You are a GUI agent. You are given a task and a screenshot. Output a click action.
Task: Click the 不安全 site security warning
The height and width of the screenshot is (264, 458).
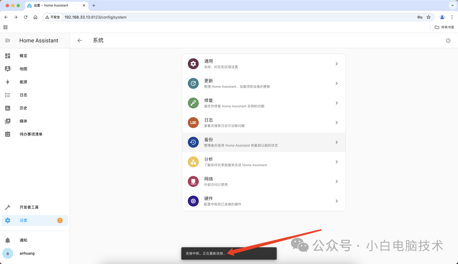tap(53, 17)
